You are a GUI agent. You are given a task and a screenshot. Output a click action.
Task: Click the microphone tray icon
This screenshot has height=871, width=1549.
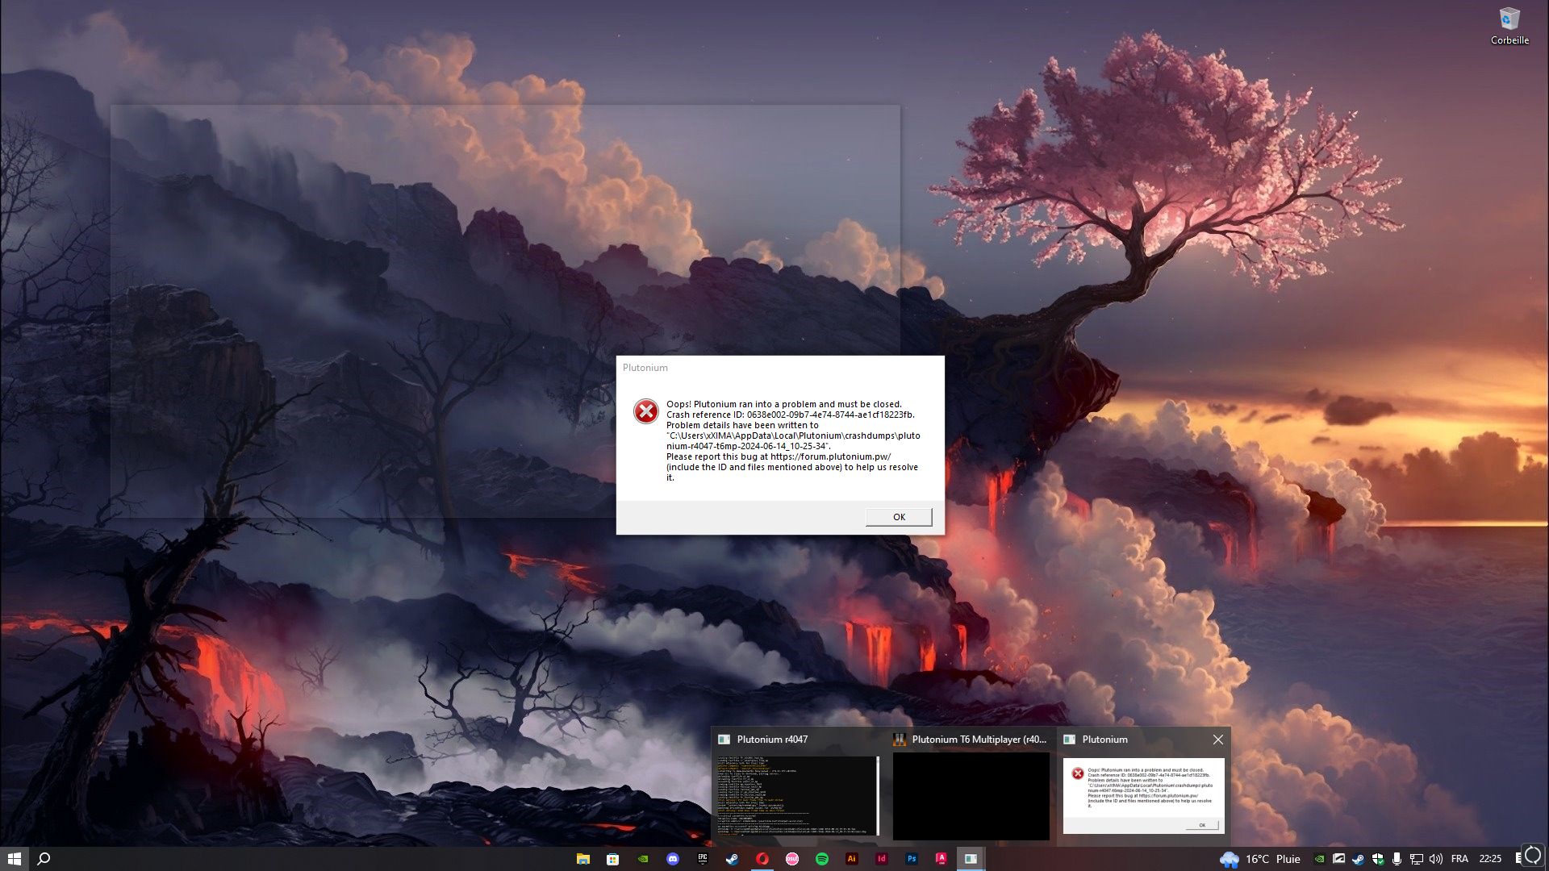[x=1397, y=859]
